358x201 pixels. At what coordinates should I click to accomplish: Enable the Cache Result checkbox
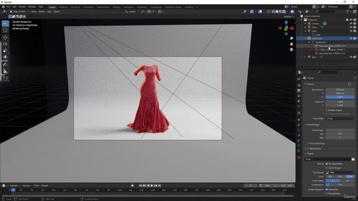coord(327,167)
